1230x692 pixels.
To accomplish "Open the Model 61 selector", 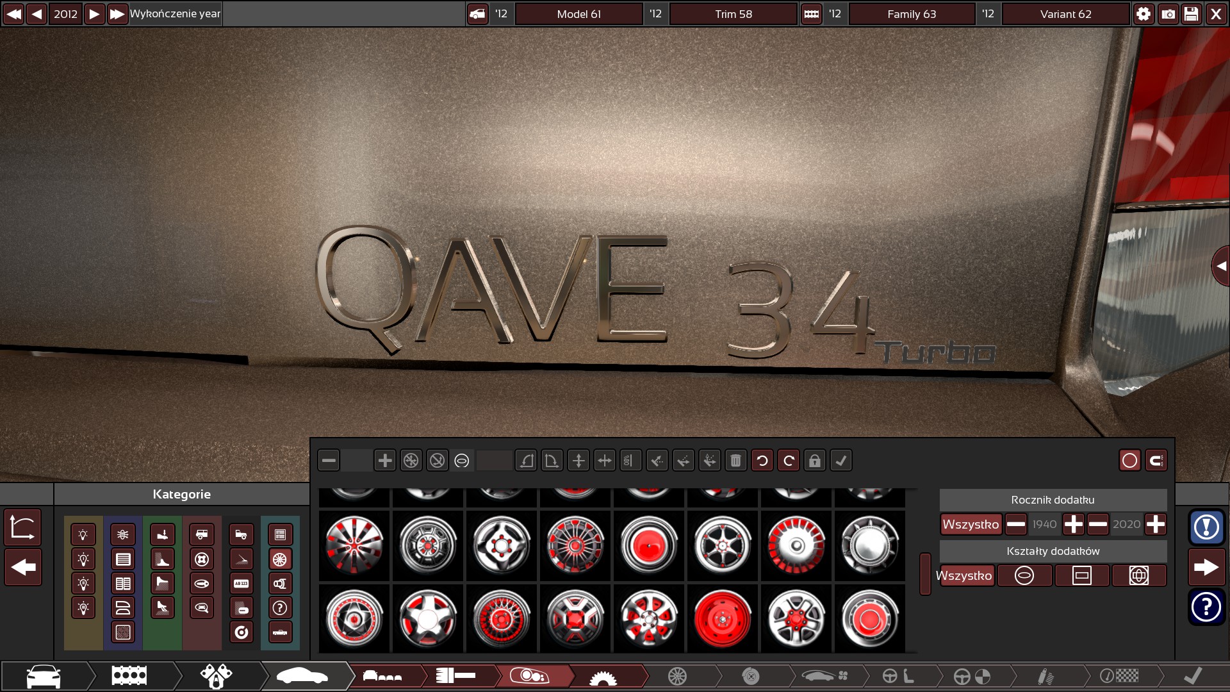I will 578,14.
